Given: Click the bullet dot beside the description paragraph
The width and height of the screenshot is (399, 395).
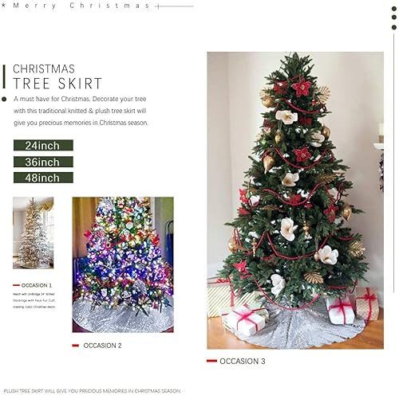Looking at the screenshot, I should 4,100.
